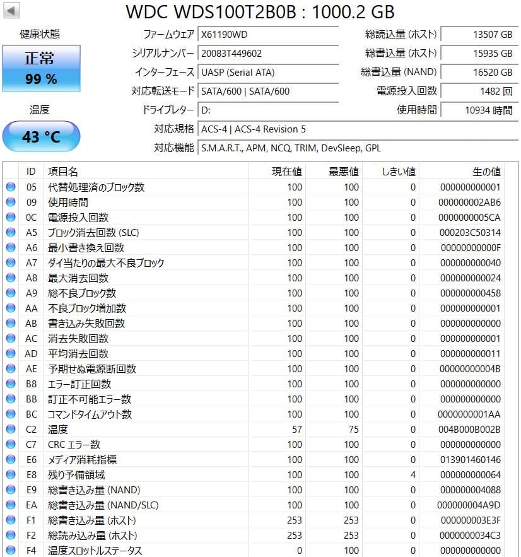The image size is (521, 557).
Task: Sort by the 最悪値 column header
Action: [334, 172]
